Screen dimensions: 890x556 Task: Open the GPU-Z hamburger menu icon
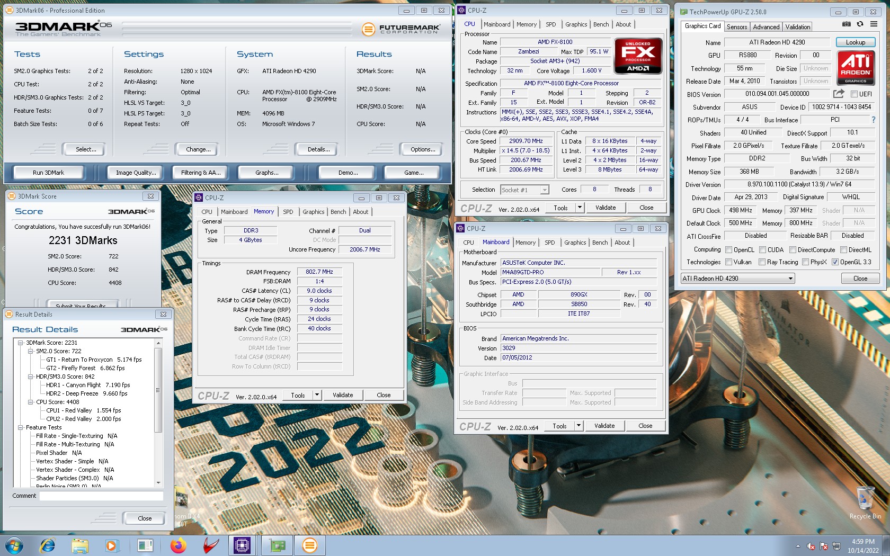874,24
